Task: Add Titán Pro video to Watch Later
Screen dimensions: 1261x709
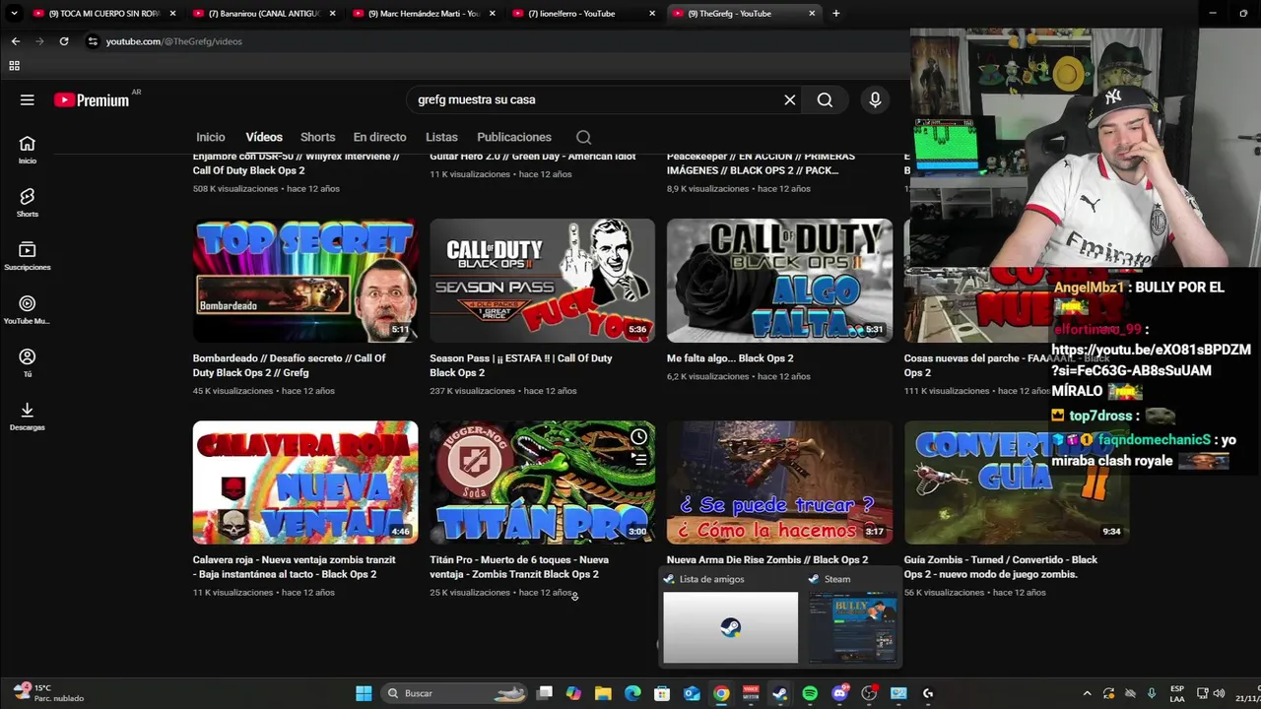Action: (639, 436)
